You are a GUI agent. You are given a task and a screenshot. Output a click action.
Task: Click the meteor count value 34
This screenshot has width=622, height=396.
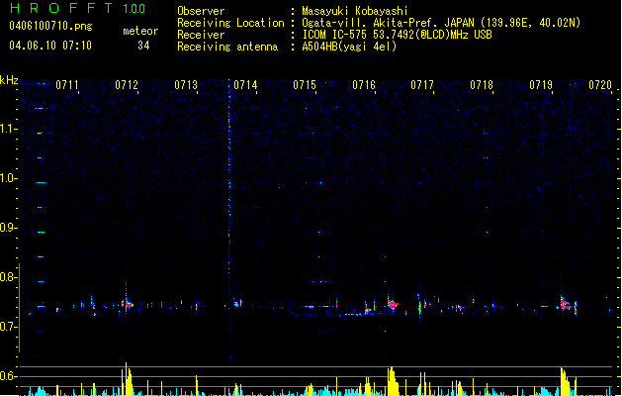[x=143, y=46]
